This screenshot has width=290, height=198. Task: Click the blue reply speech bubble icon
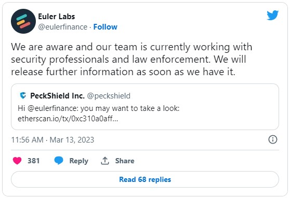59,161
